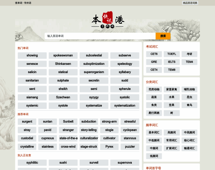Open the word 'systolic'
The image size is (215, 170).
tap(125, 97)
